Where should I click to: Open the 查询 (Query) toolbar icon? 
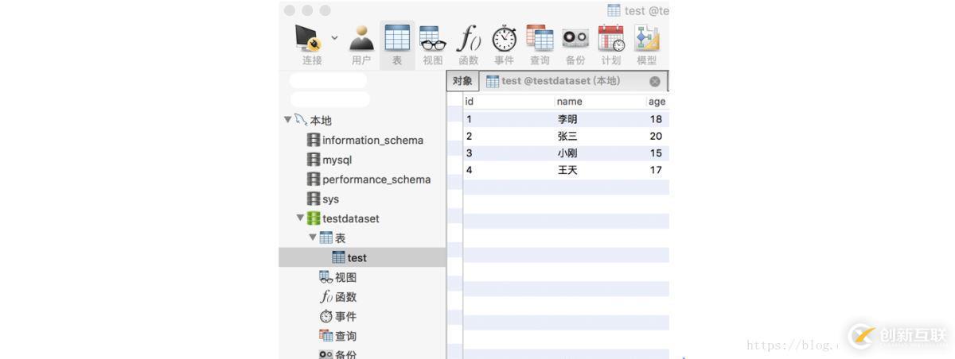pyautogui.click(x=540, y=38)
